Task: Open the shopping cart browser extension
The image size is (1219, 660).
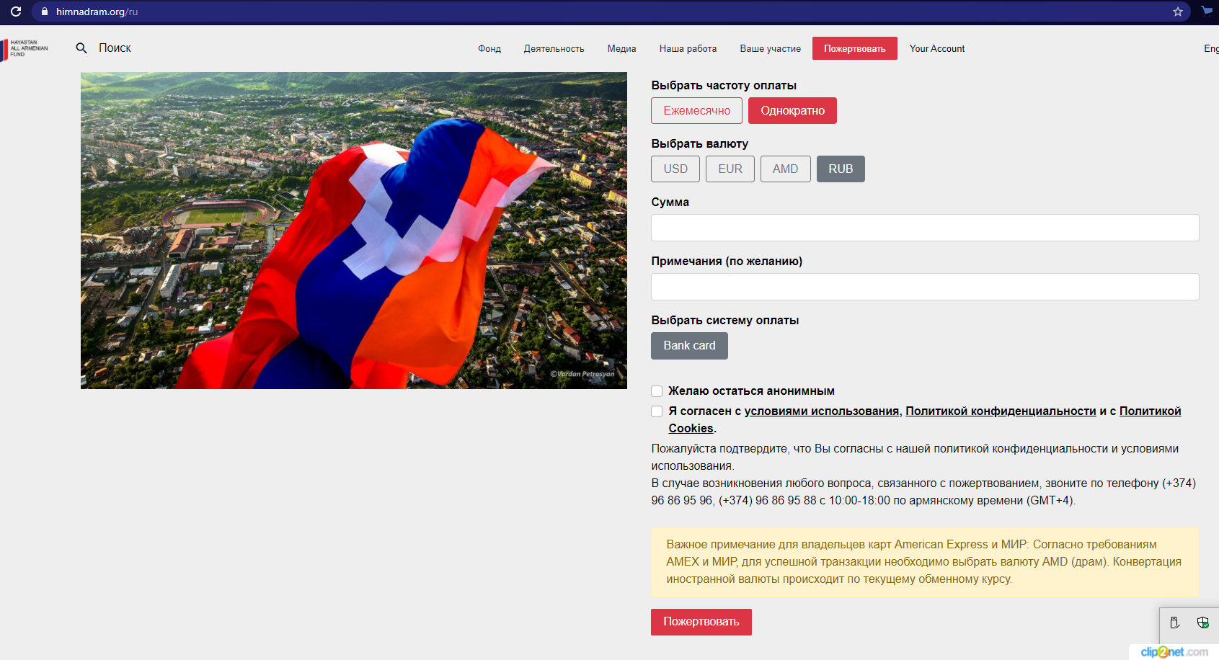Action: [1207, 11]
